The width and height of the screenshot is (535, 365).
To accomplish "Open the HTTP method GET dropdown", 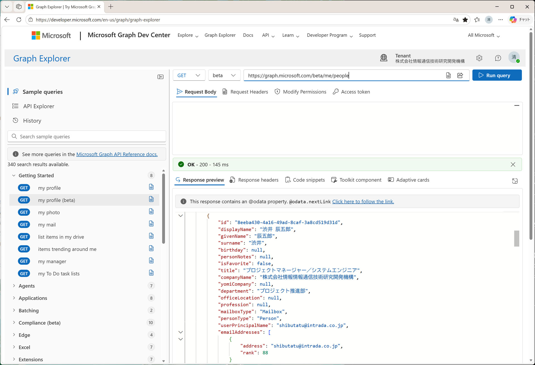I will (189, 75).
